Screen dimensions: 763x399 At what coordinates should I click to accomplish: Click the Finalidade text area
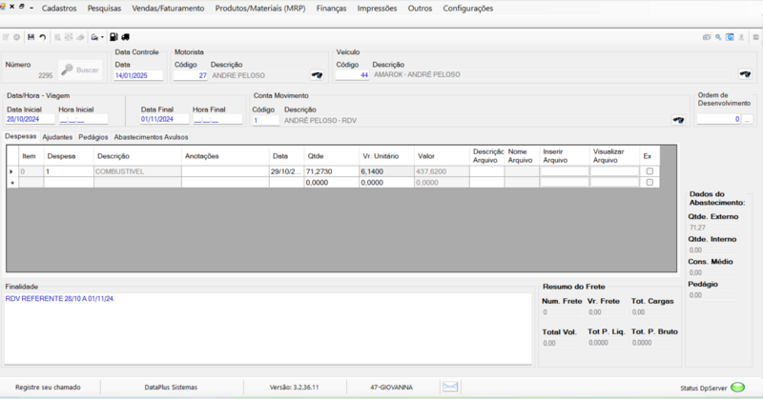tap(268, 328)
